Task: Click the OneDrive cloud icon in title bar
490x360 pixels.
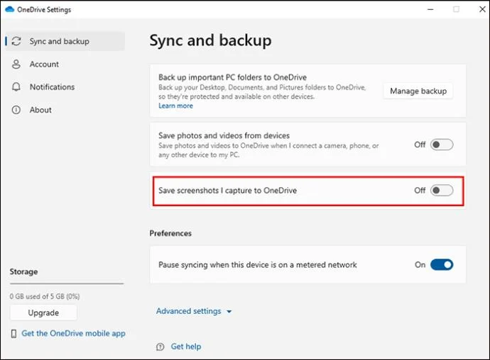Action: [x=10, y=9]
